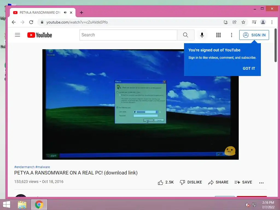Viewport: 280px width, 210px height.
Task: Click the 153,623 views text
Action: 26,182
